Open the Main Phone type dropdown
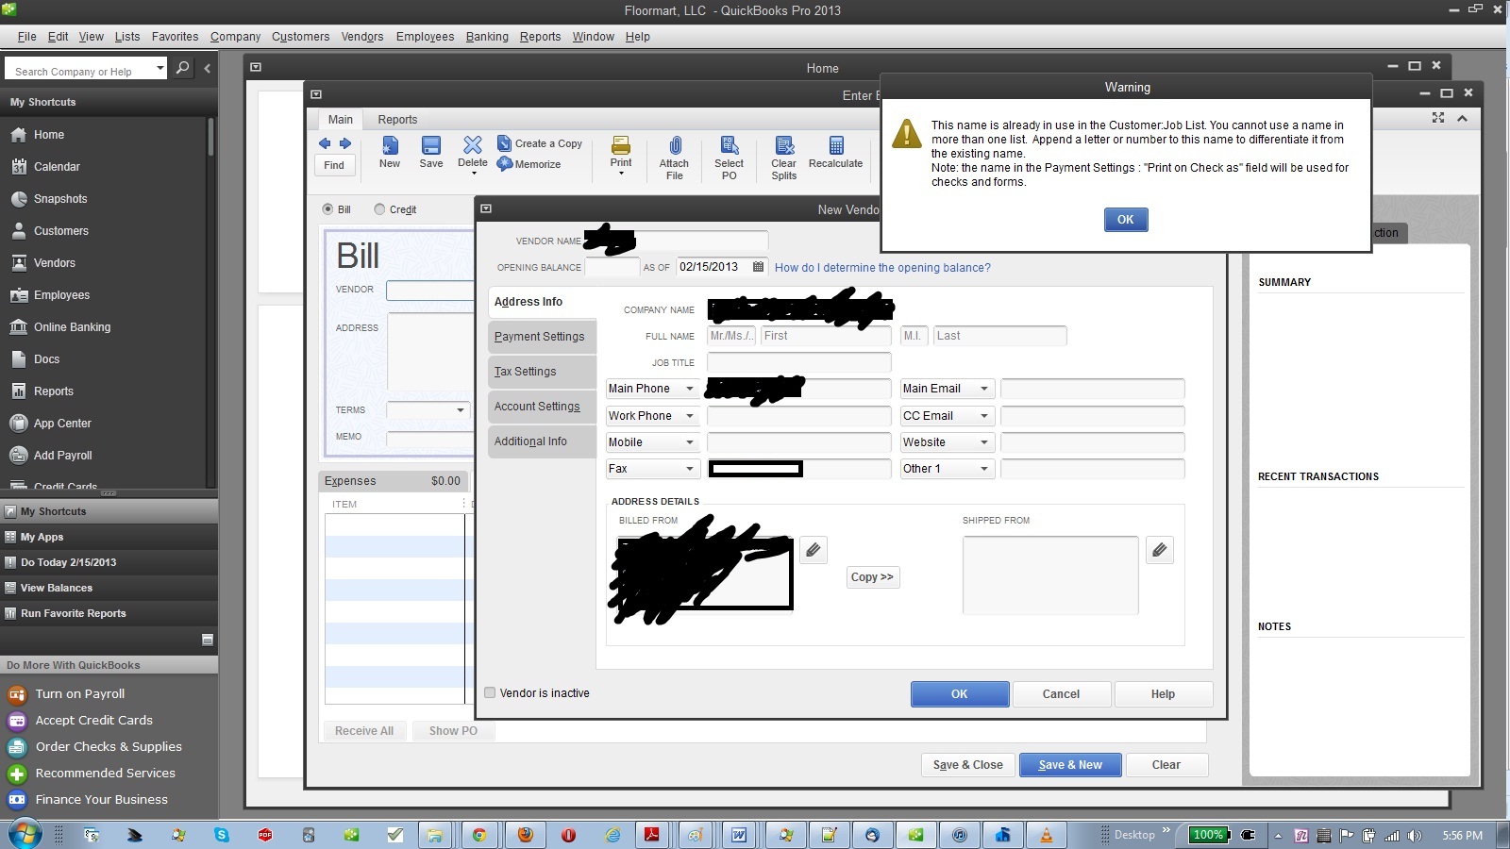The height and width of the screenshot is (849, 1510). click(x=690, y=389)
